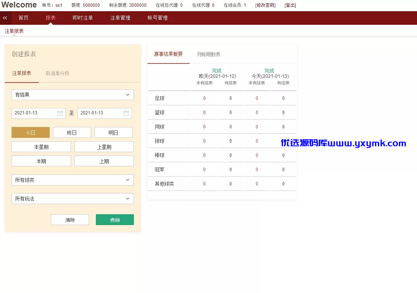417x293 pixels.
Task: Expand the 所有球类 dropdown
Action: coord(73,180)
